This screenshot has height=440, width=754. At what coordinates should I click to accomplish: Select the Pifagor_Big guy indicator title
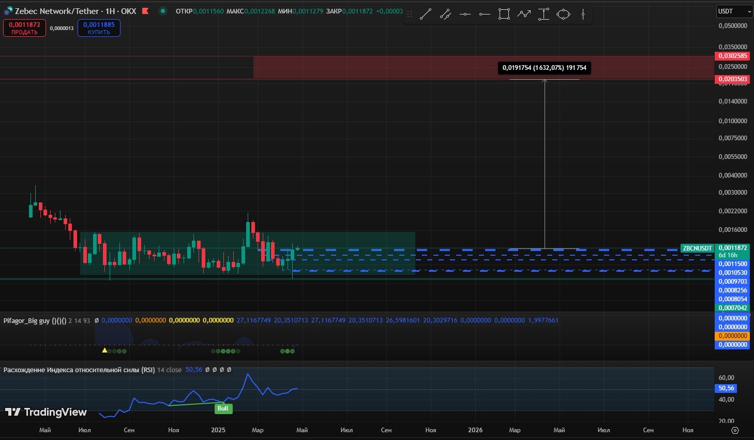click(x=35, y=320)
